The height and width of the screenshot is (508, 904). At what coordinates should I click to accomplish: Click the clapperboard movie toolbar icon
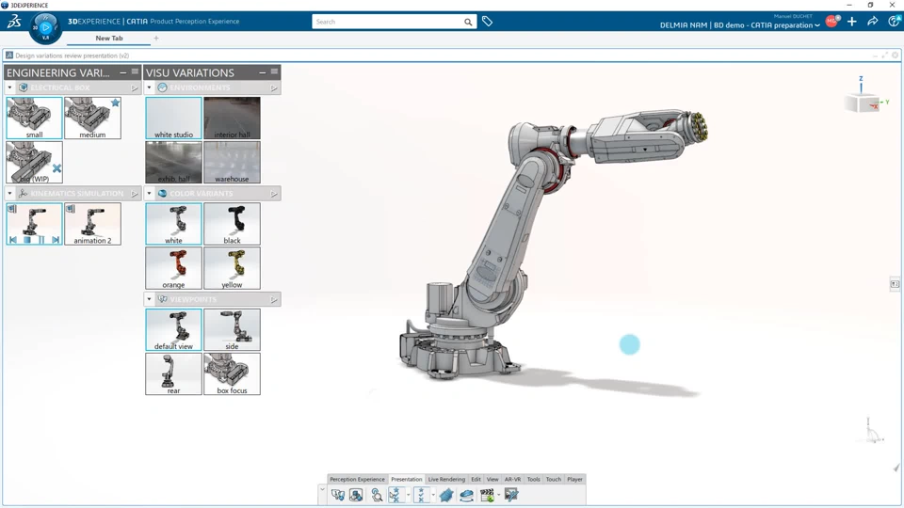click(x=487, y=495)
